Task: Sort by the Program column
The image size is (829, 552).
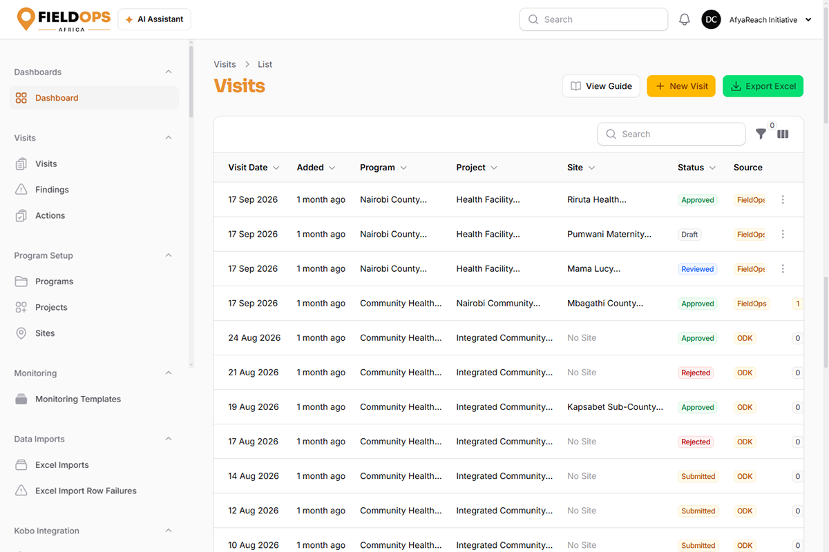Action: [x=383, y=168]
